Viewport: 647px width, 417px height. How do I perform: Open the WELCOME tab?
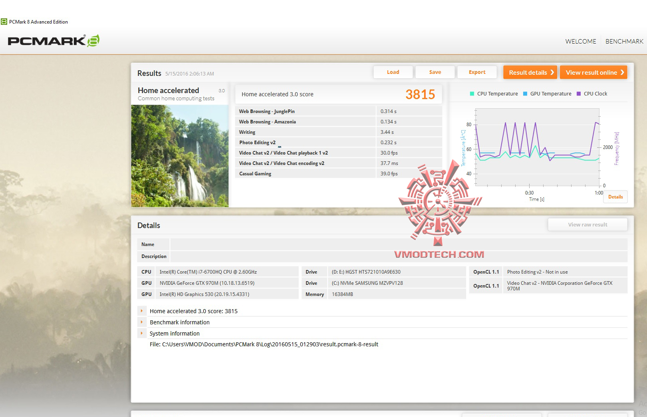[x=581, y=42]
